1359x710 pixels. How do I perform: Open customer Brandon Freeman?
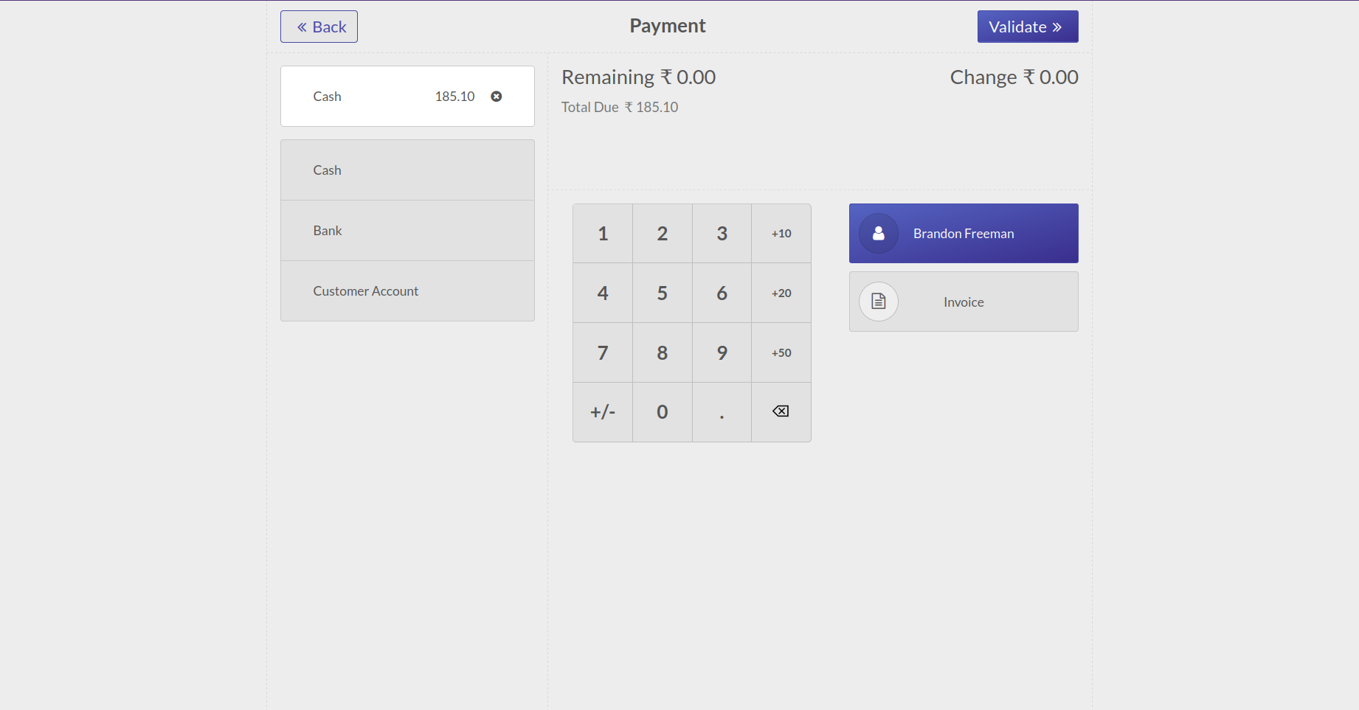coord(964,233)
